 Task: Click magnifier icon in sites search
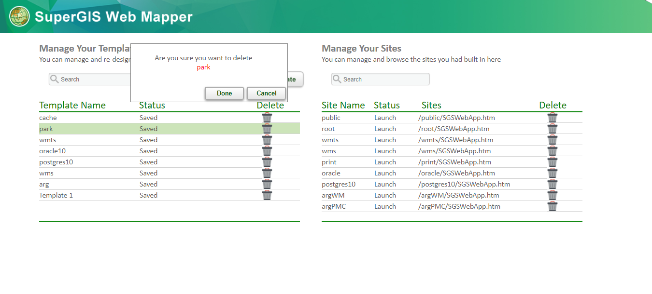337,79
